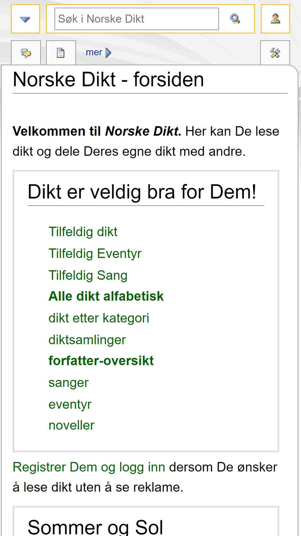Image resolution: width=301 pixels, height=536 pixels.
Task: Open the Tilfeldig Sang link
Action: [88, 275]
